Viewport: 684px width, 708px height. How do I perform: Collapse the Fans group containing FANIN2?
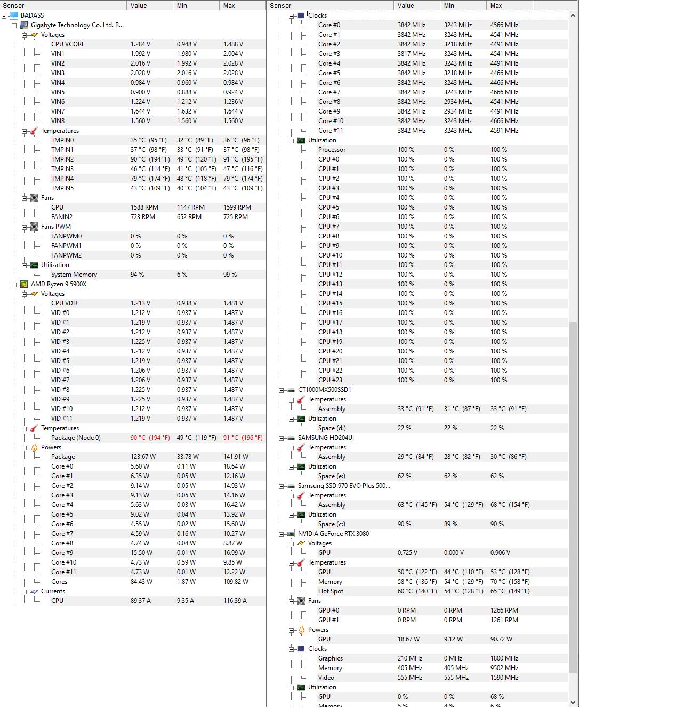[x=25, y=198]
